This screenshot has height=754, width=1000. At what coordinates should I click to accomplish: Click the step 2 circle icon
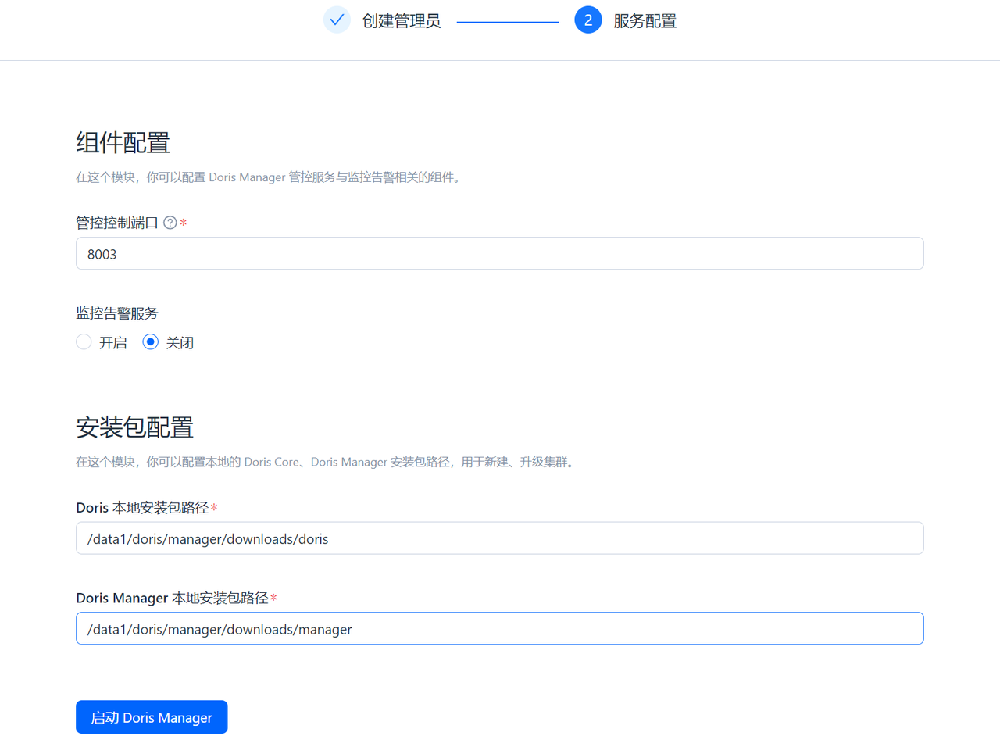tap(588, 20)
